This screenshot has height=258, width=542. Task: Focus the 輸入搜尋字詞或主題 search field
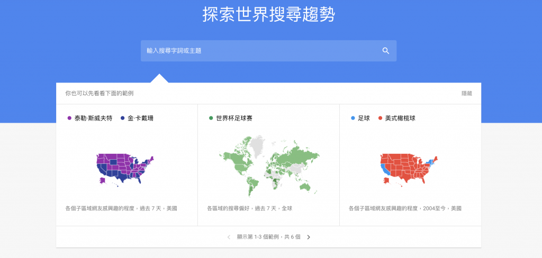pos(268,51)
